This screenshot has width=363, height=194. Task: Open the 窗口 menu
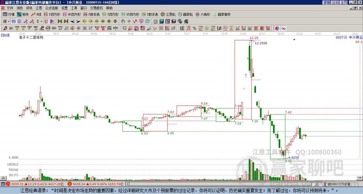coord(84,8)
